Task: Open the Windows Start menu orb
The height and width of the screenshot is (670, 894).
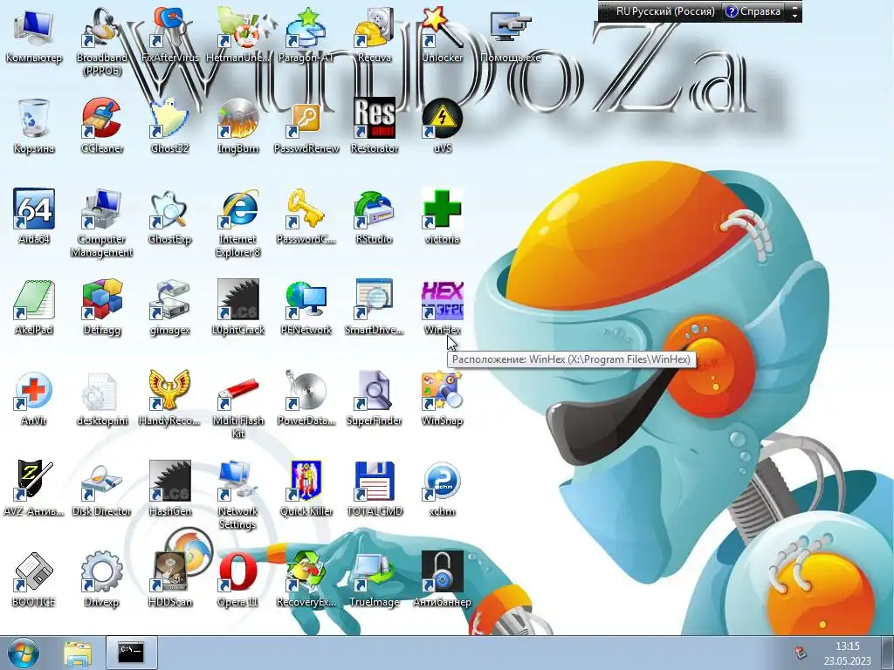Action: point(24,653)
